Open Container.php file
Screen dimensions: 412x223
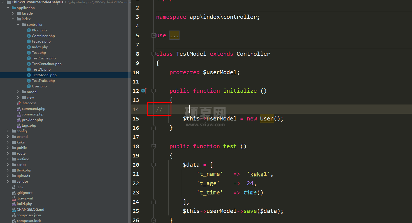(43, 36)
